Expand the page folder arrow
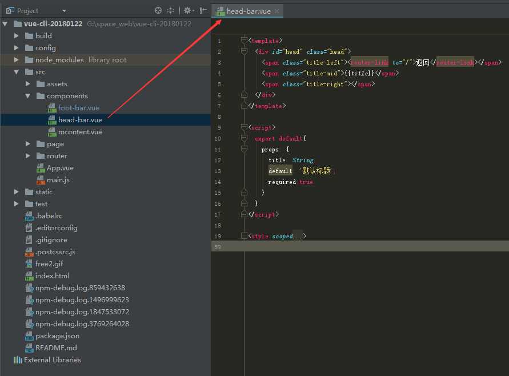This screenshot has height=376, width=509. tap(28, 144)
